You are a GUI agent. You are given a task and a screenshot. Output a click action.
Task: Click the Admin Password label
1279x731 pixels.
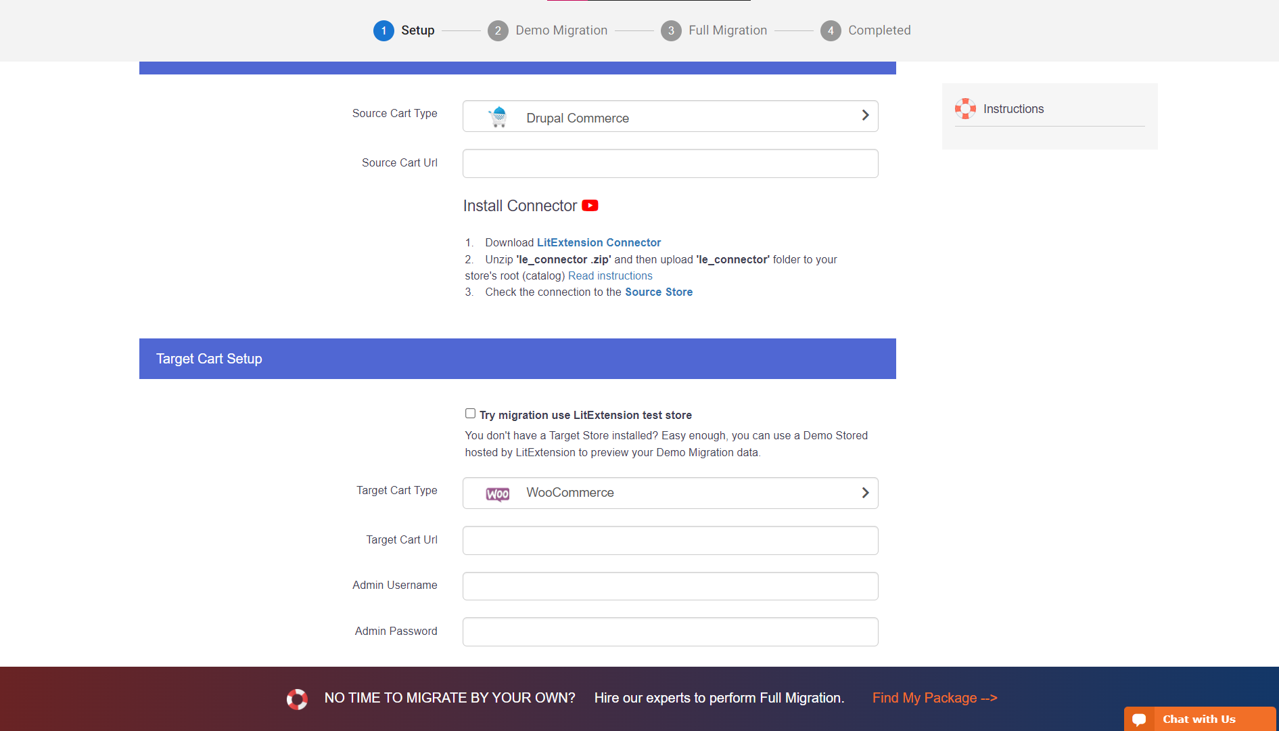pos(396,631)
